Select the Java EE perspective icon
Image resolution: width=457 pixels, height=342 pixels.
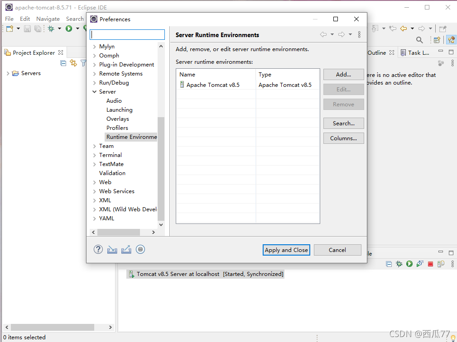click(x=451, y=40)
